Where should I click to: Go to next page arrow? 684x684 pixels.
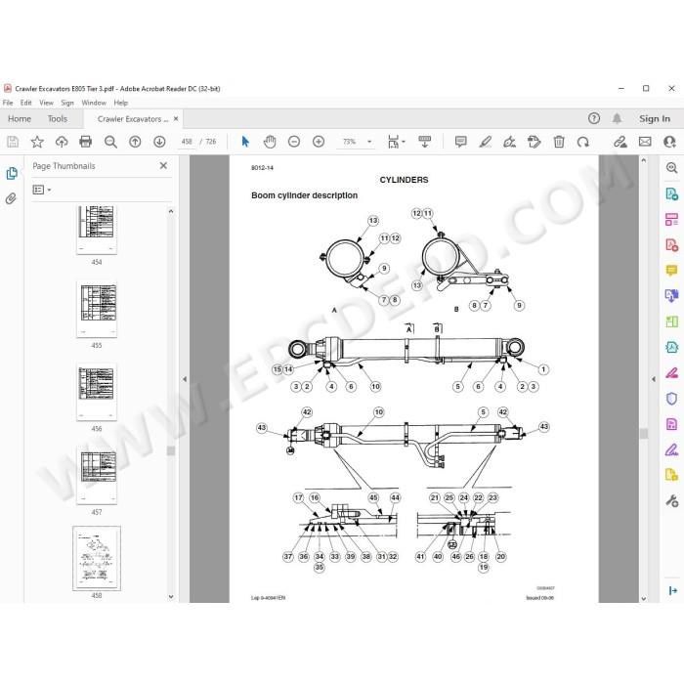[x=159, y=142]
